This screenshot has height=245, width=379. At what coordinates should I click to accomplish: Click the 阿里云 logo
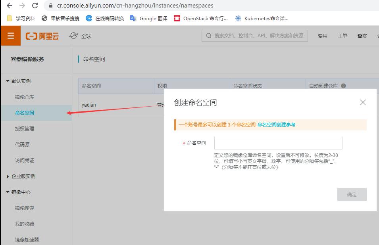point(42,36)
